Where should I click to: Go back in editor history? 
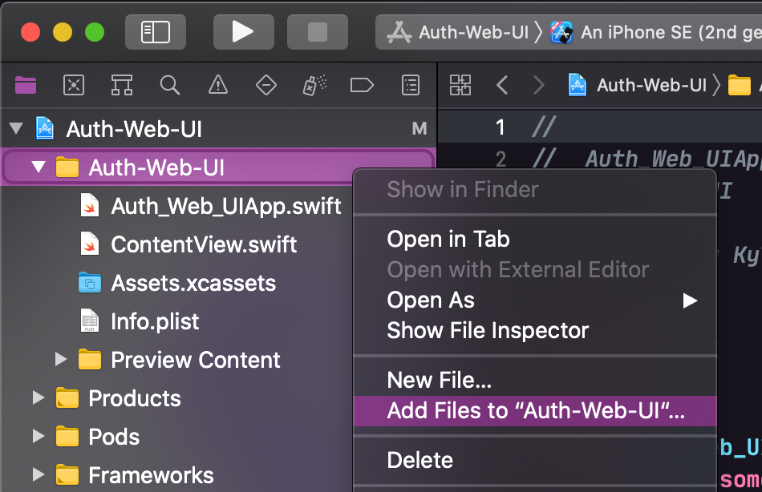pyautogui.click(x=502, y=85)
